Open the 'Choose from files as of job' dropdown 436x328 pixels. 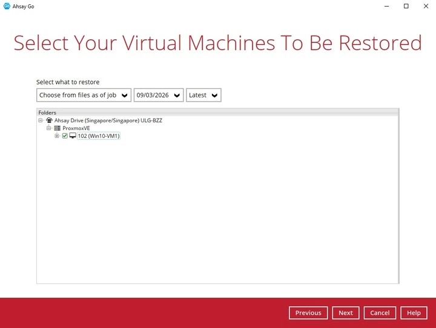coord(84,95)
